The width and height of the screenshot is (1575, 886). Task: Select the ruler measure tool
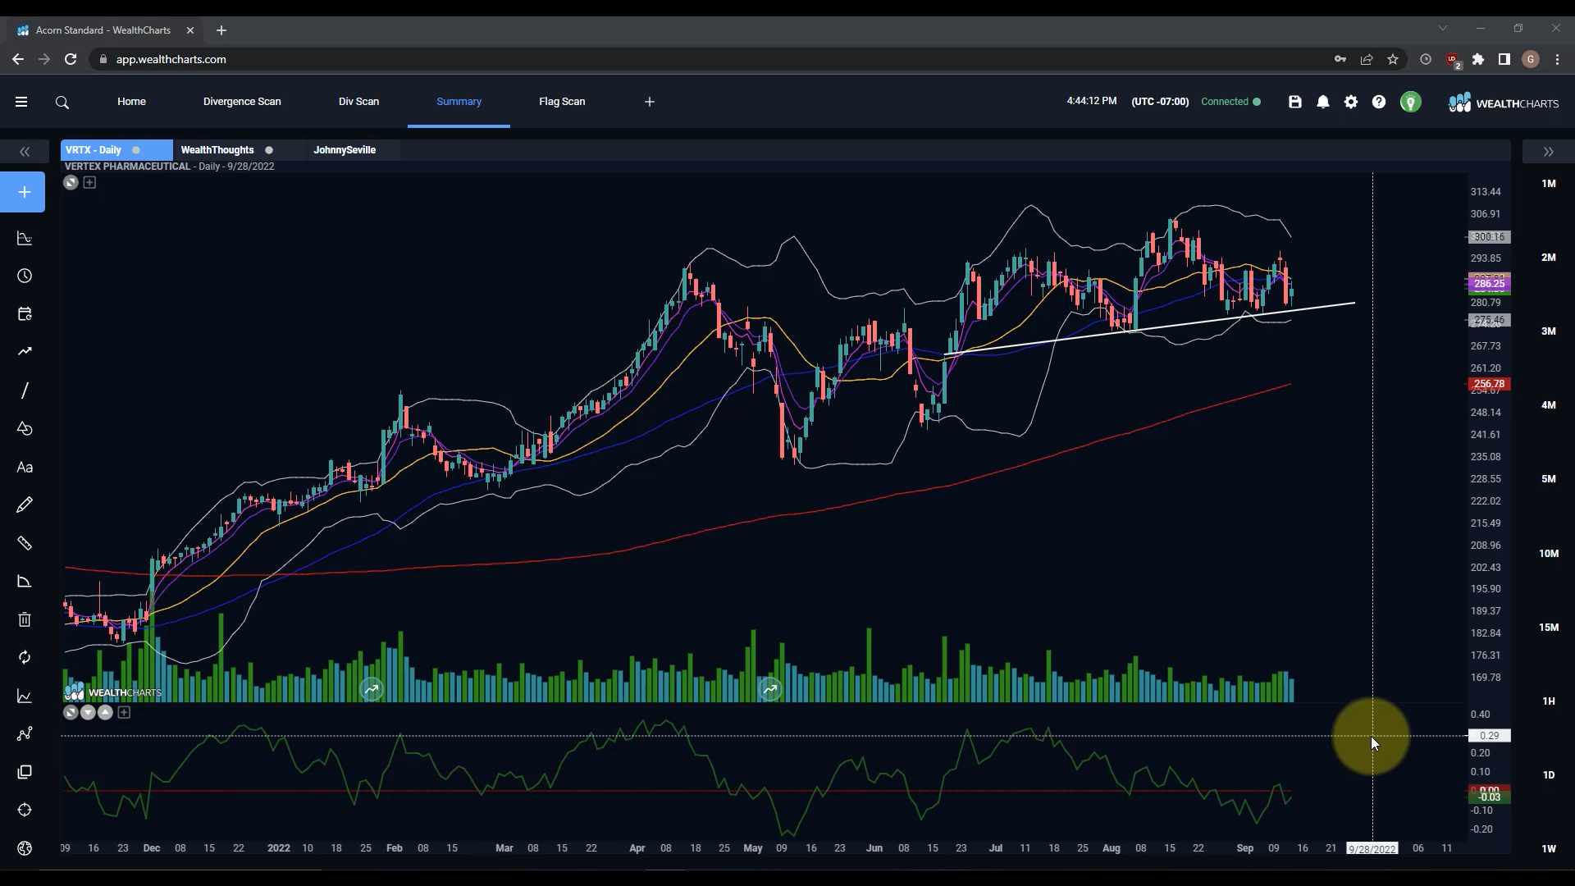[x=25, y=543]
